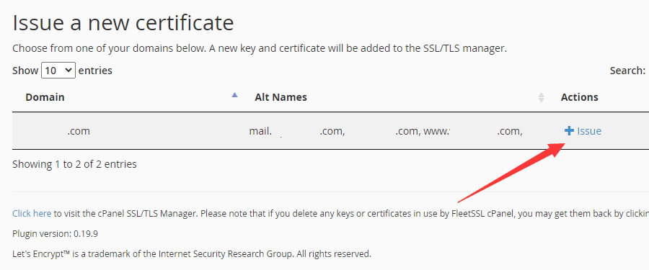Screen dimensions: 649x270
Task: Click the blue plus icon beside Issue
Action: (x=569, y=131)
